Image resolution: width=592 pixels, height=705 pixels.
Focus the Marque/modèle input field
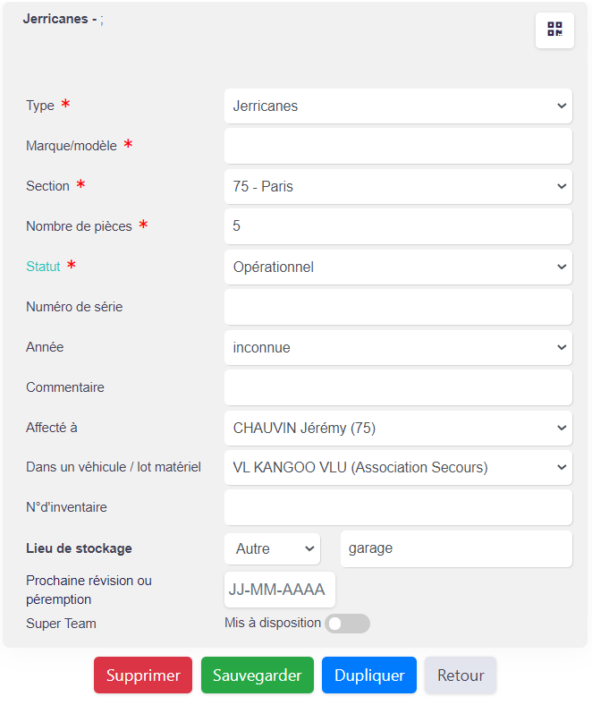398,146
